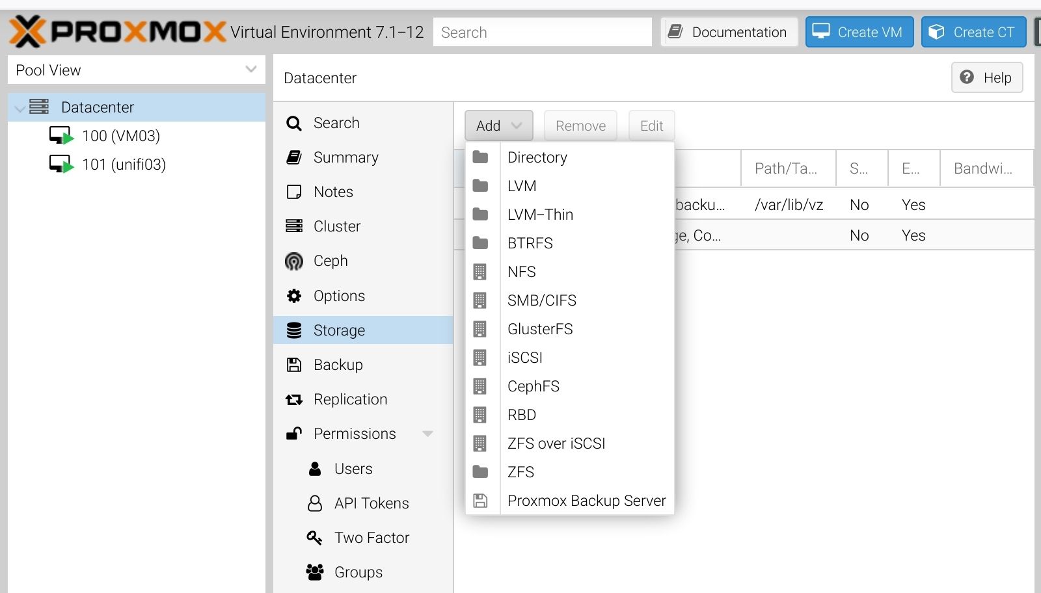
Task: Click the Groups people icon
Action: [315, 572]
